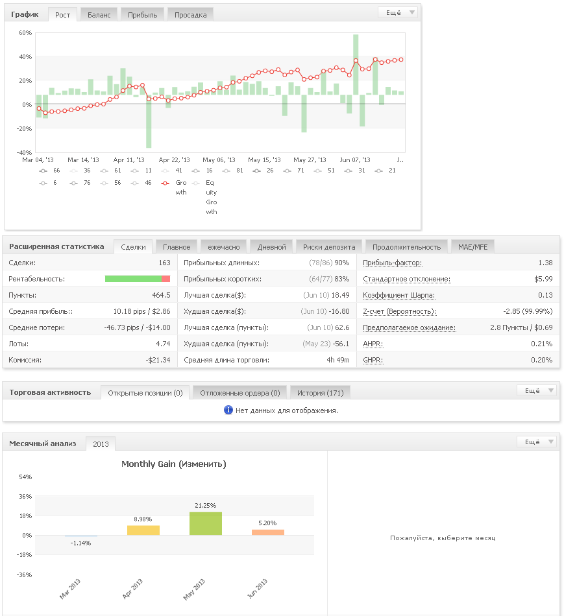
Task: Open the Отложенные ордера (0) tab
Action: point(240,393)
